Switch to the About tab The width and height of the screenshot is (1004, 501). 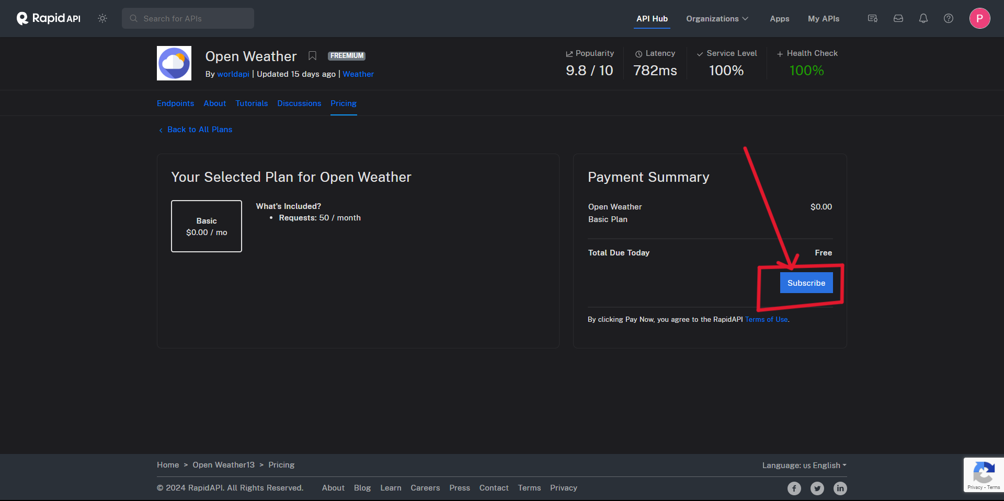click(215, 103)
